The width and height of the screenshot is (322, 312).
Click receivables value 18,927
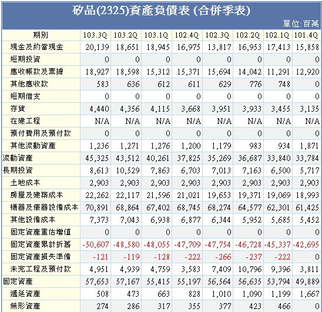97,72
